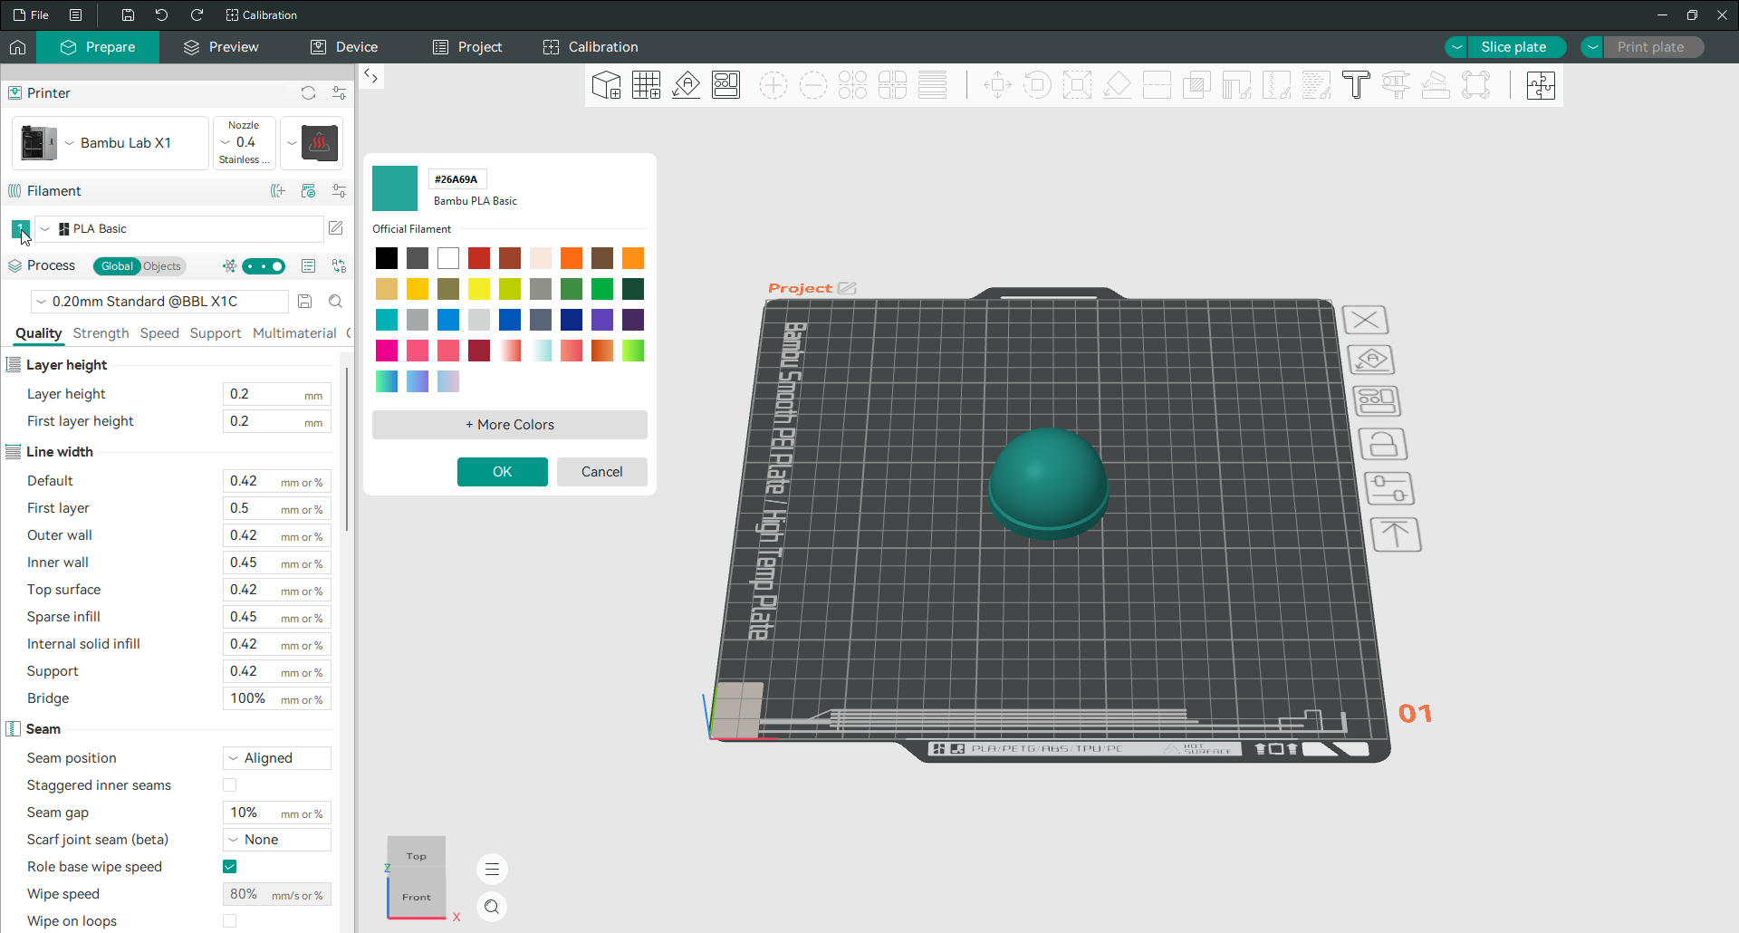Switch to the Device tab

[344, 47]
